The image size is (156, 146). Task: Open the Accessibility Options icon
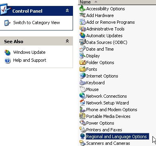83,9
